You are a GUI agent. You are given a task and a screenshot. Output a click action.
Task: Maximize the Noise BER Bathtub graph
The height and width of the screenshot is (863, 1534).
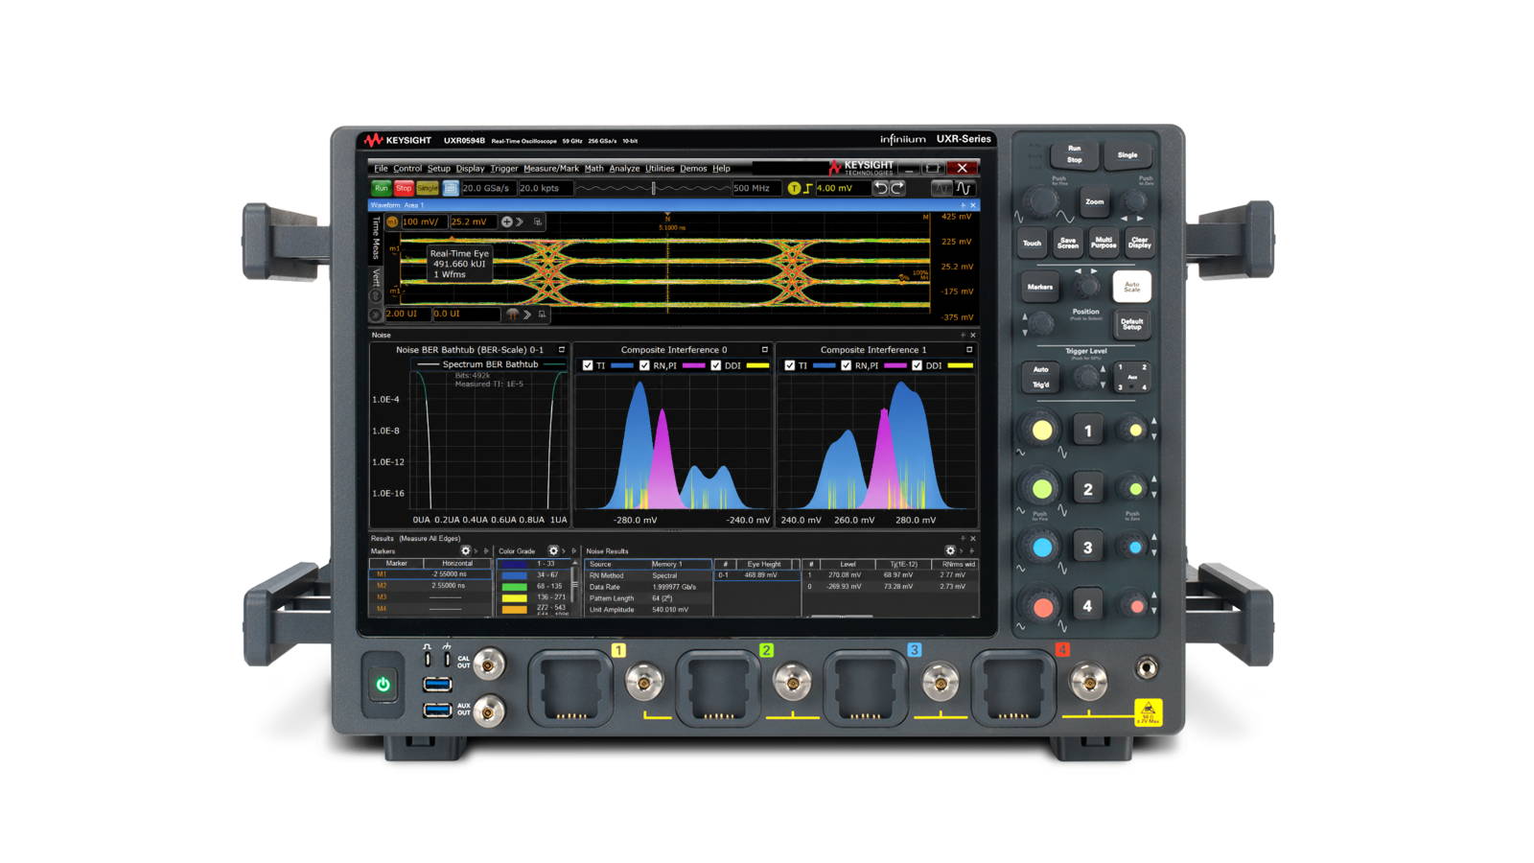click(562, 350)
